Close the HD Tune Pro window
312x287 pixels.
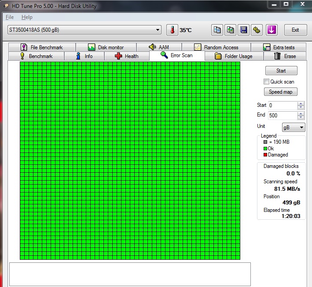pos(302,4)
